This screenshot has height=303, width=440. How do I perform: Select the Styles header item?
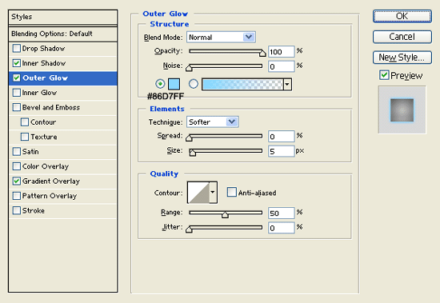pos(63,17)
